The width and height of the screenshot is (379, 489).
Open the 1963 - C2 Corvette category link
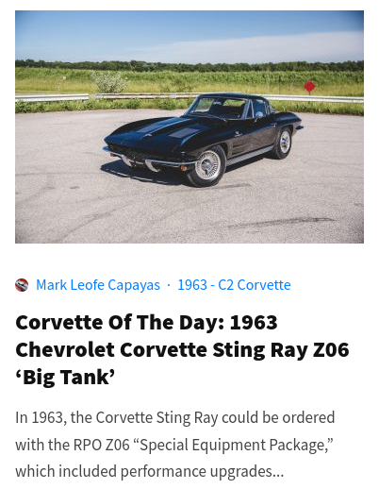[x=234, y=285]
